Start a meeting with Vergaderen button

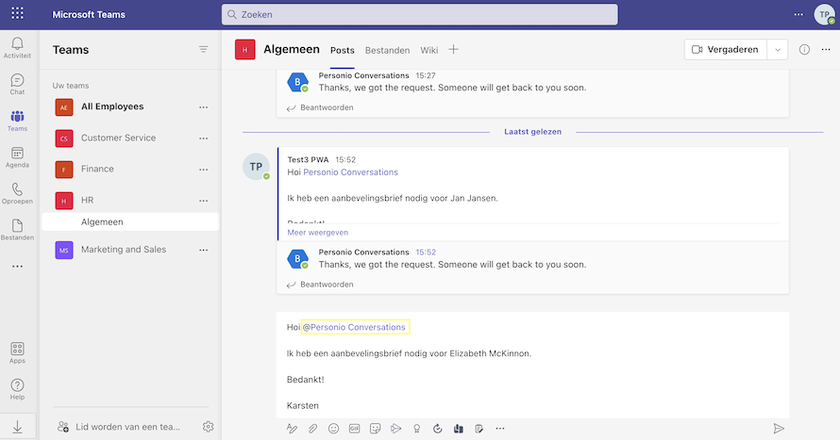tap(726, 50)
